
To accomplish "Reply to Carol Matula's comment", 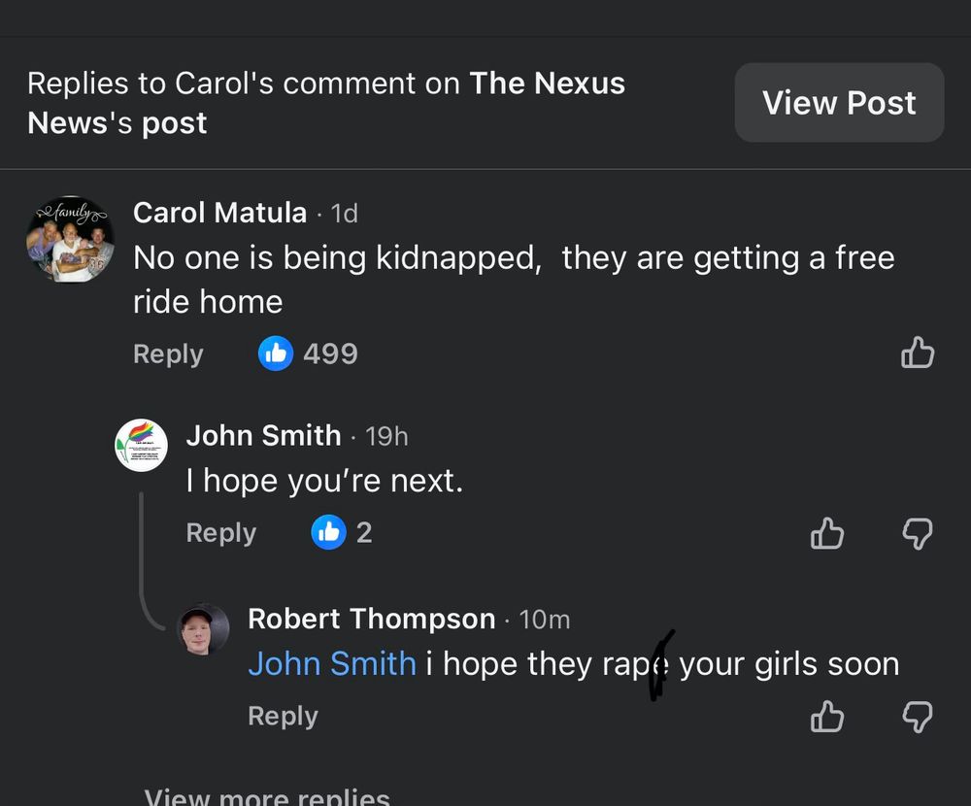I will pyautogui.click(x=168, y=354).
